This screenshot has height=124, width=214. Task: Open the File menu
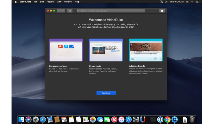pyautogui.click(x=36, y=2)
